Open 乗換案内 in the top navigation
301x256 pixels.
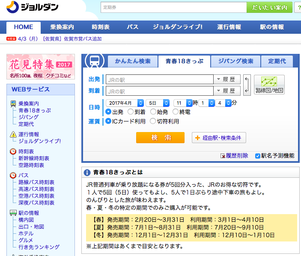[x=62, y=27]
